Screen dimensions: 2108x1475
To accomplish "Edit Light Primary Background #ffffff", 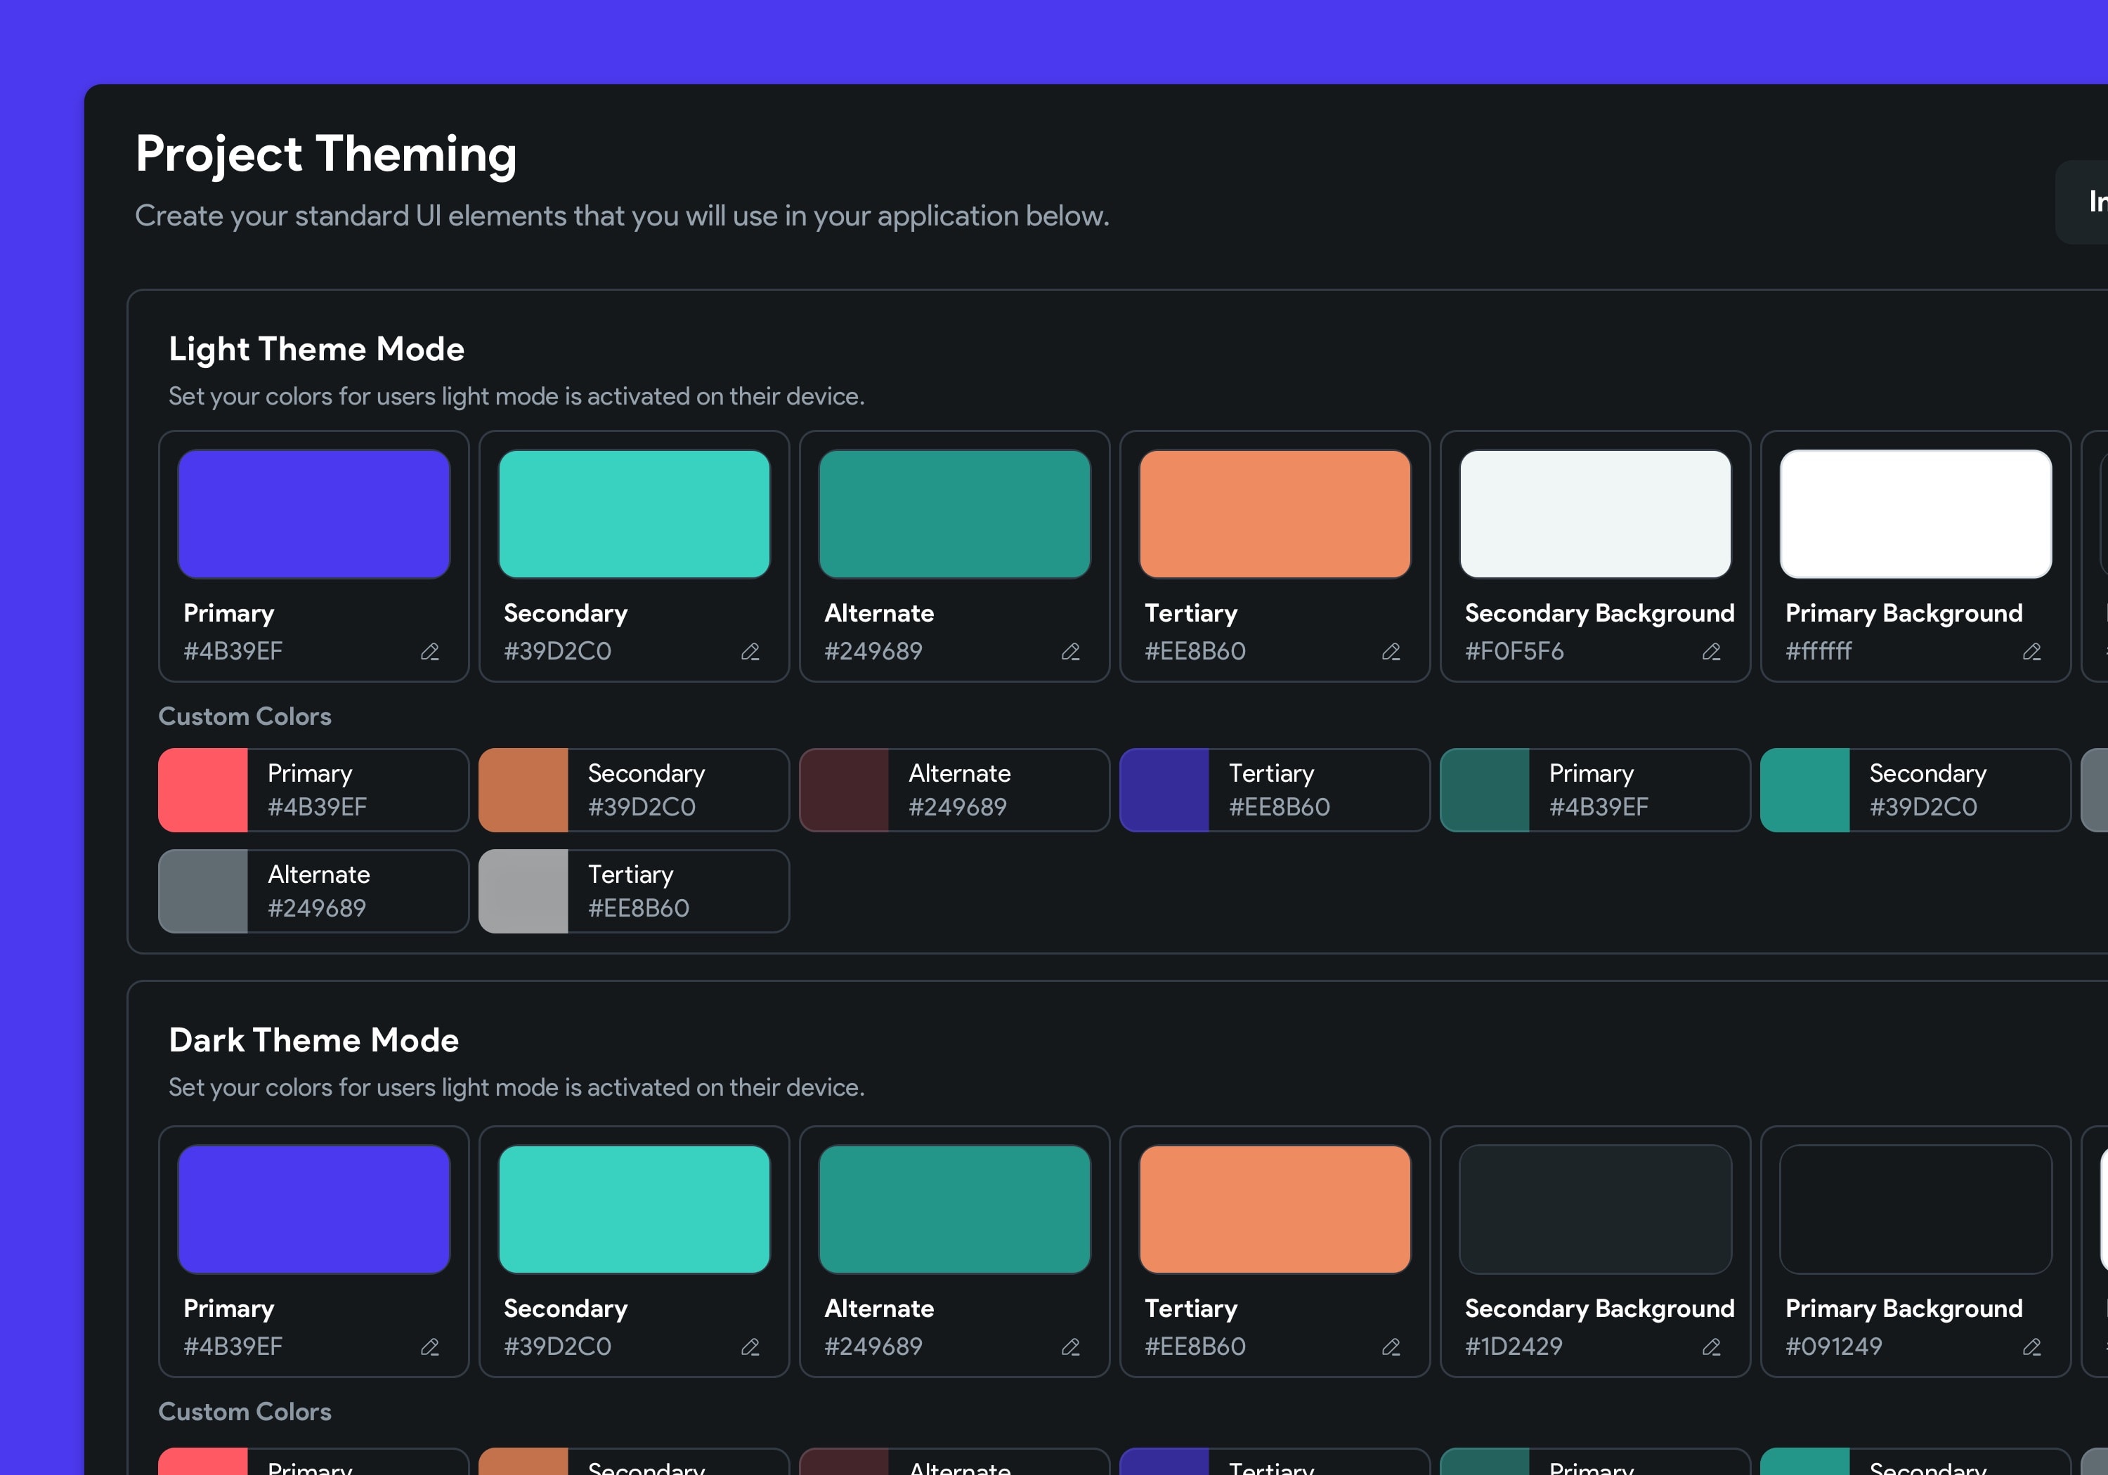I will [2032, 652].
